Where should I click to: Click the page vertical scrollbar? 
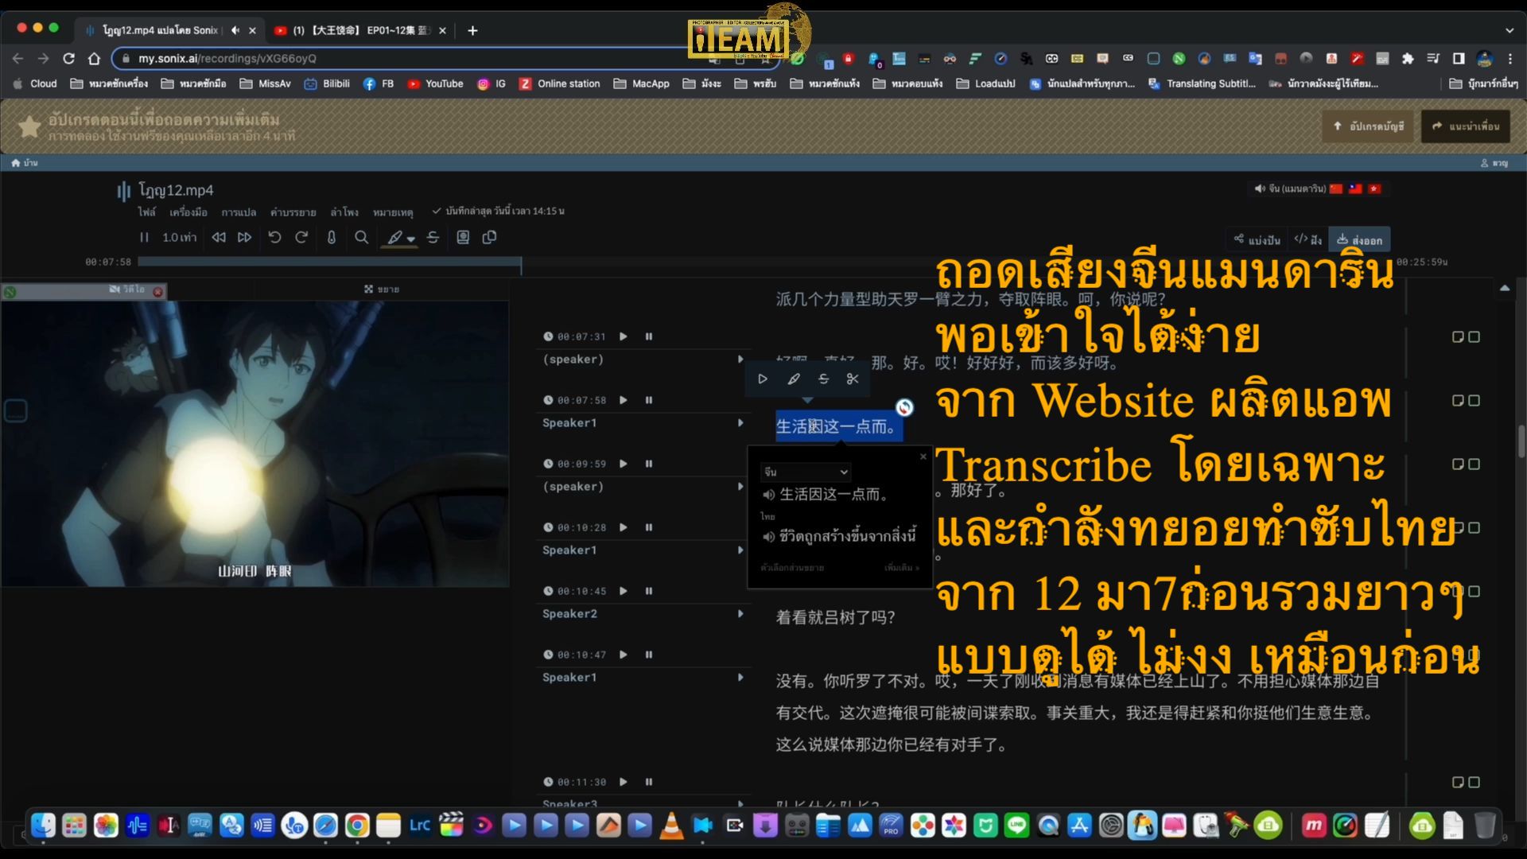(x=1521, y=441)
